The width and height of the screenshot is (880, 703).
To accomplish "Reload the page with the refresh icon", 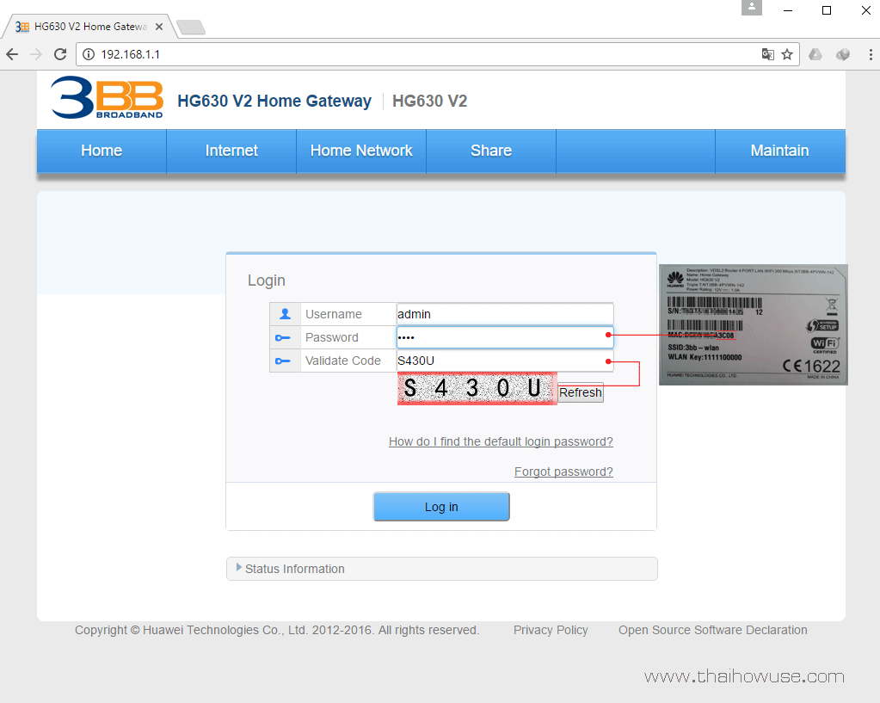I will point(60,54).
